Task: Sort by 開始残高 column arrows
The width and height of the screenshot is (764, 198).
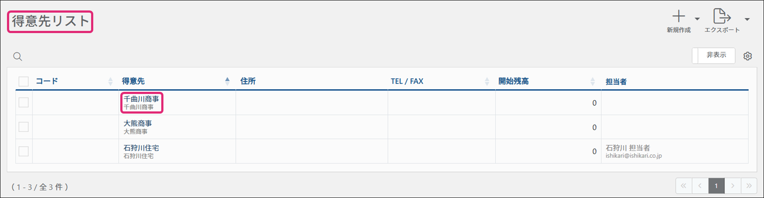Action: [592, 81]
